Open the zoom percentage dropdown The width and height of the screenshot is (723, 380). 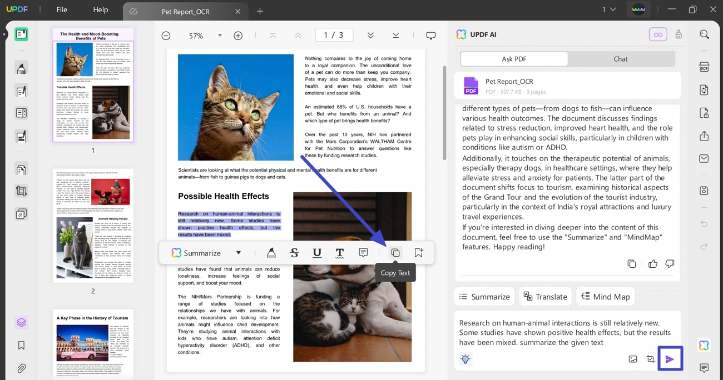(x=219, y=35)
